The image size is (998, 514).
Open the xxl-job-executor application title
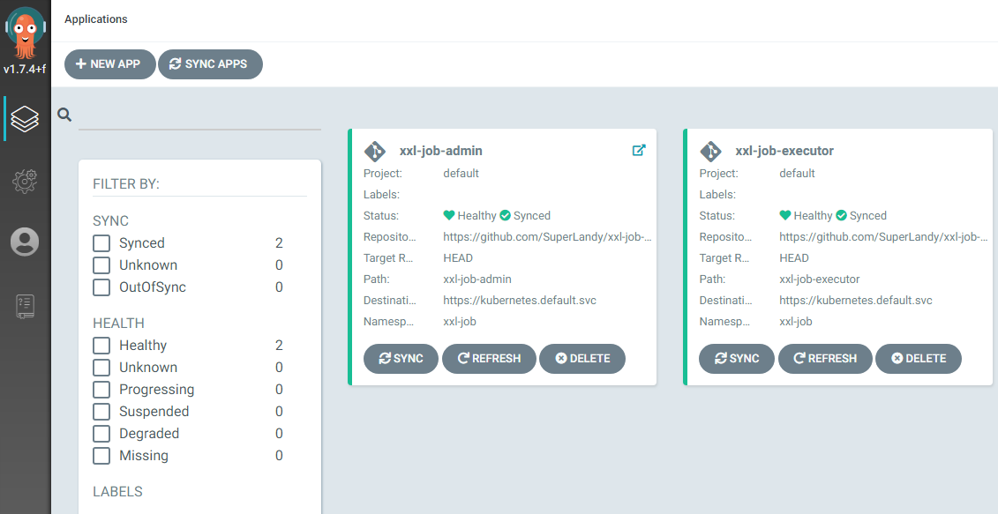784,151
